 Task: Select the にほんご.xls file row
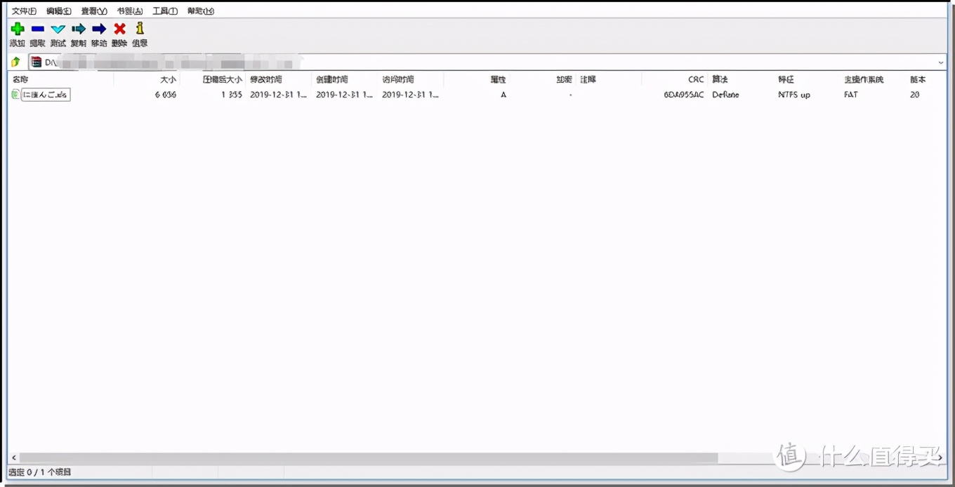coord(44,94)
